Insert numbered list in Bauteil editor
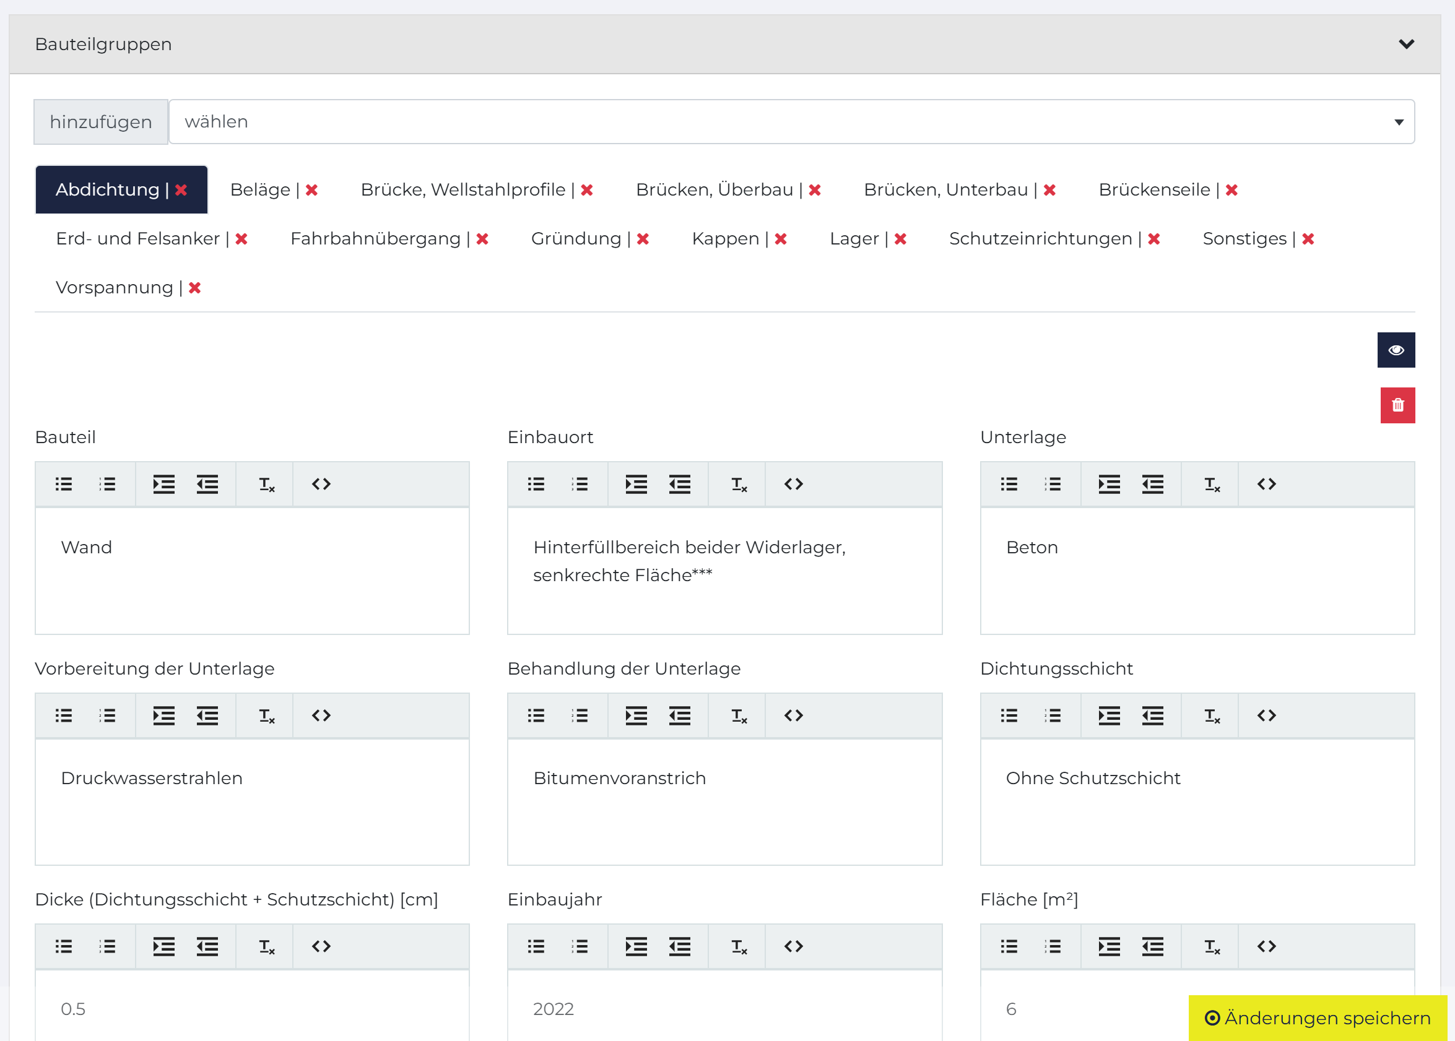 (x=107, y=484)
